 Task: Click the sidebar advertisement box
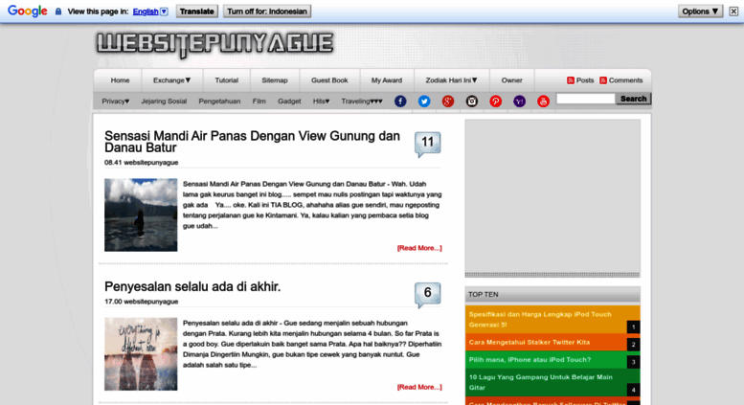(x=552, y=198)
